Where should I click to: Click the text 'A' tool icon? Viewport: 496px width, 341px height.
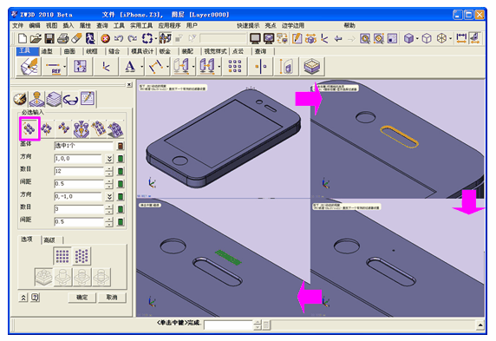(130, 67)
